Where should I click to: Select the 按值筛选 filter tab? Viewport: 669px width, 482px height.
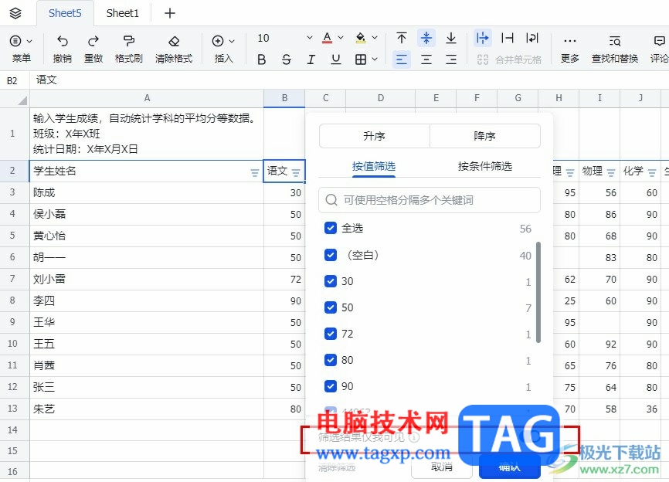click(x=374, y=166)
